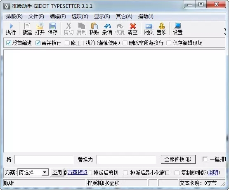Click the 全部替换(R) button
Image resolution: width=229 pixels, height=190 pixels.
point(178,160)
